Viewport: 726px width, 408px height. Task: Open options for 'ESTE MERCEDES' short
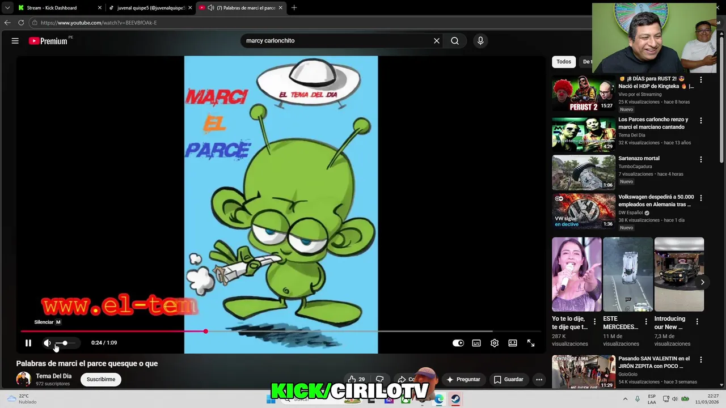coord(646,321)
